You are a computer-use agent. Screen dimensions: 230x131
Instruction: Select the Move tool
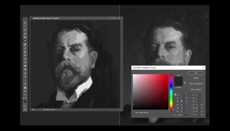25,23
